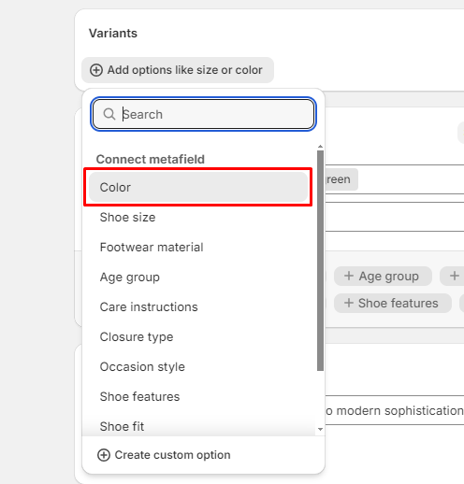Viewport: 464px width, 484px height.
Task: Click the scrollbar down arrow in the list
Action: (320, 429)
